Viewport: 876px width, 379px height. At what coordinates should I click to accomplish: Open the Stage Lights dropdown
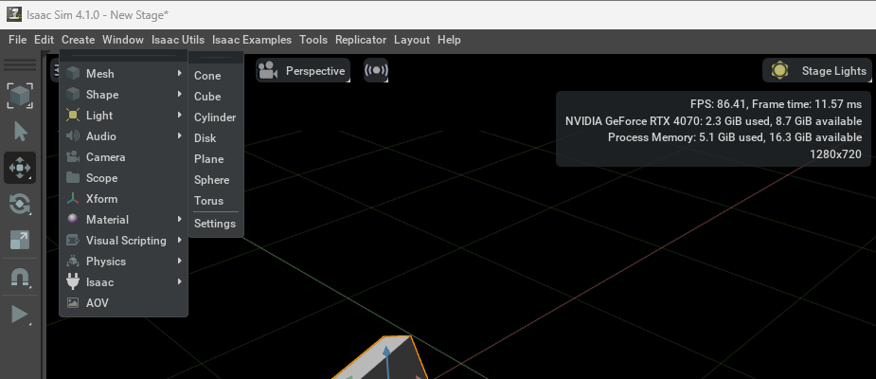click(x=817, y=70)
